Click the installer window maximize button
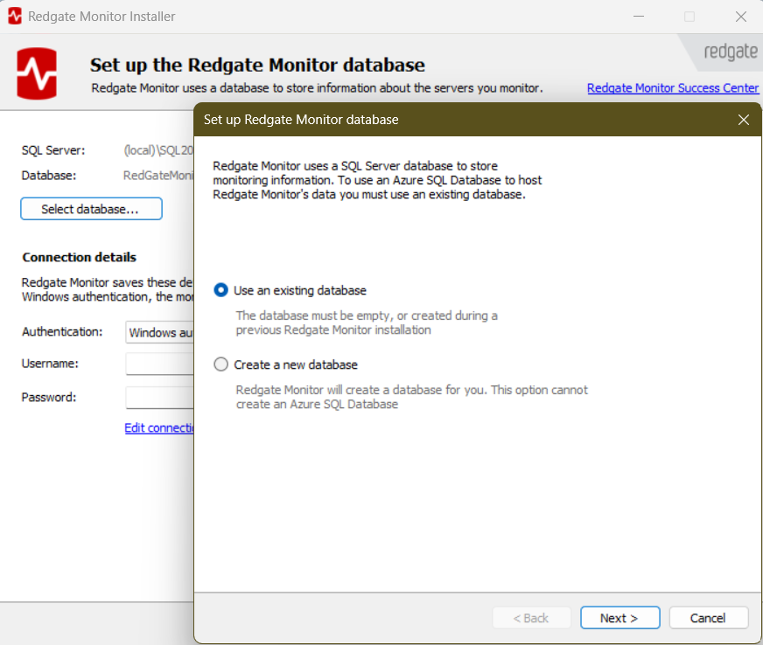The height and width of the screenshot is (645, 763). tap(689, 17)
